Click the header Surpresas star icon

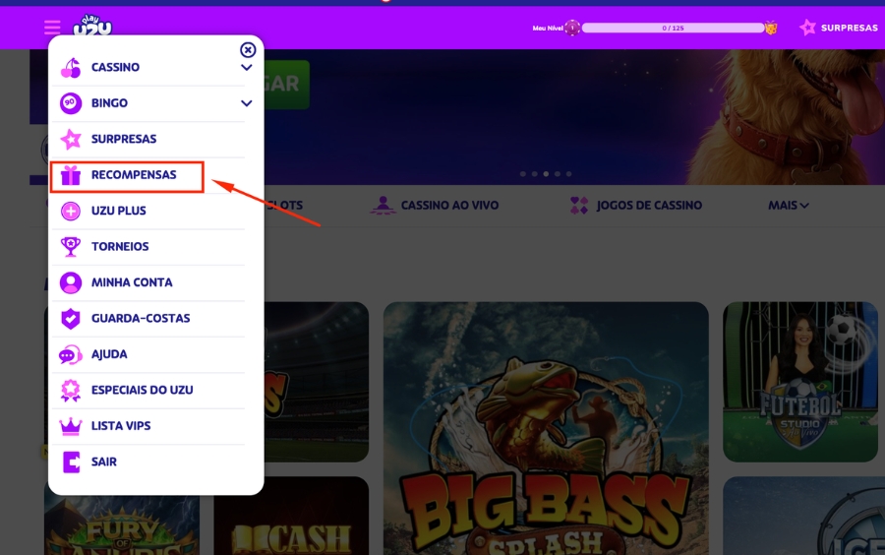coord(807,28)
